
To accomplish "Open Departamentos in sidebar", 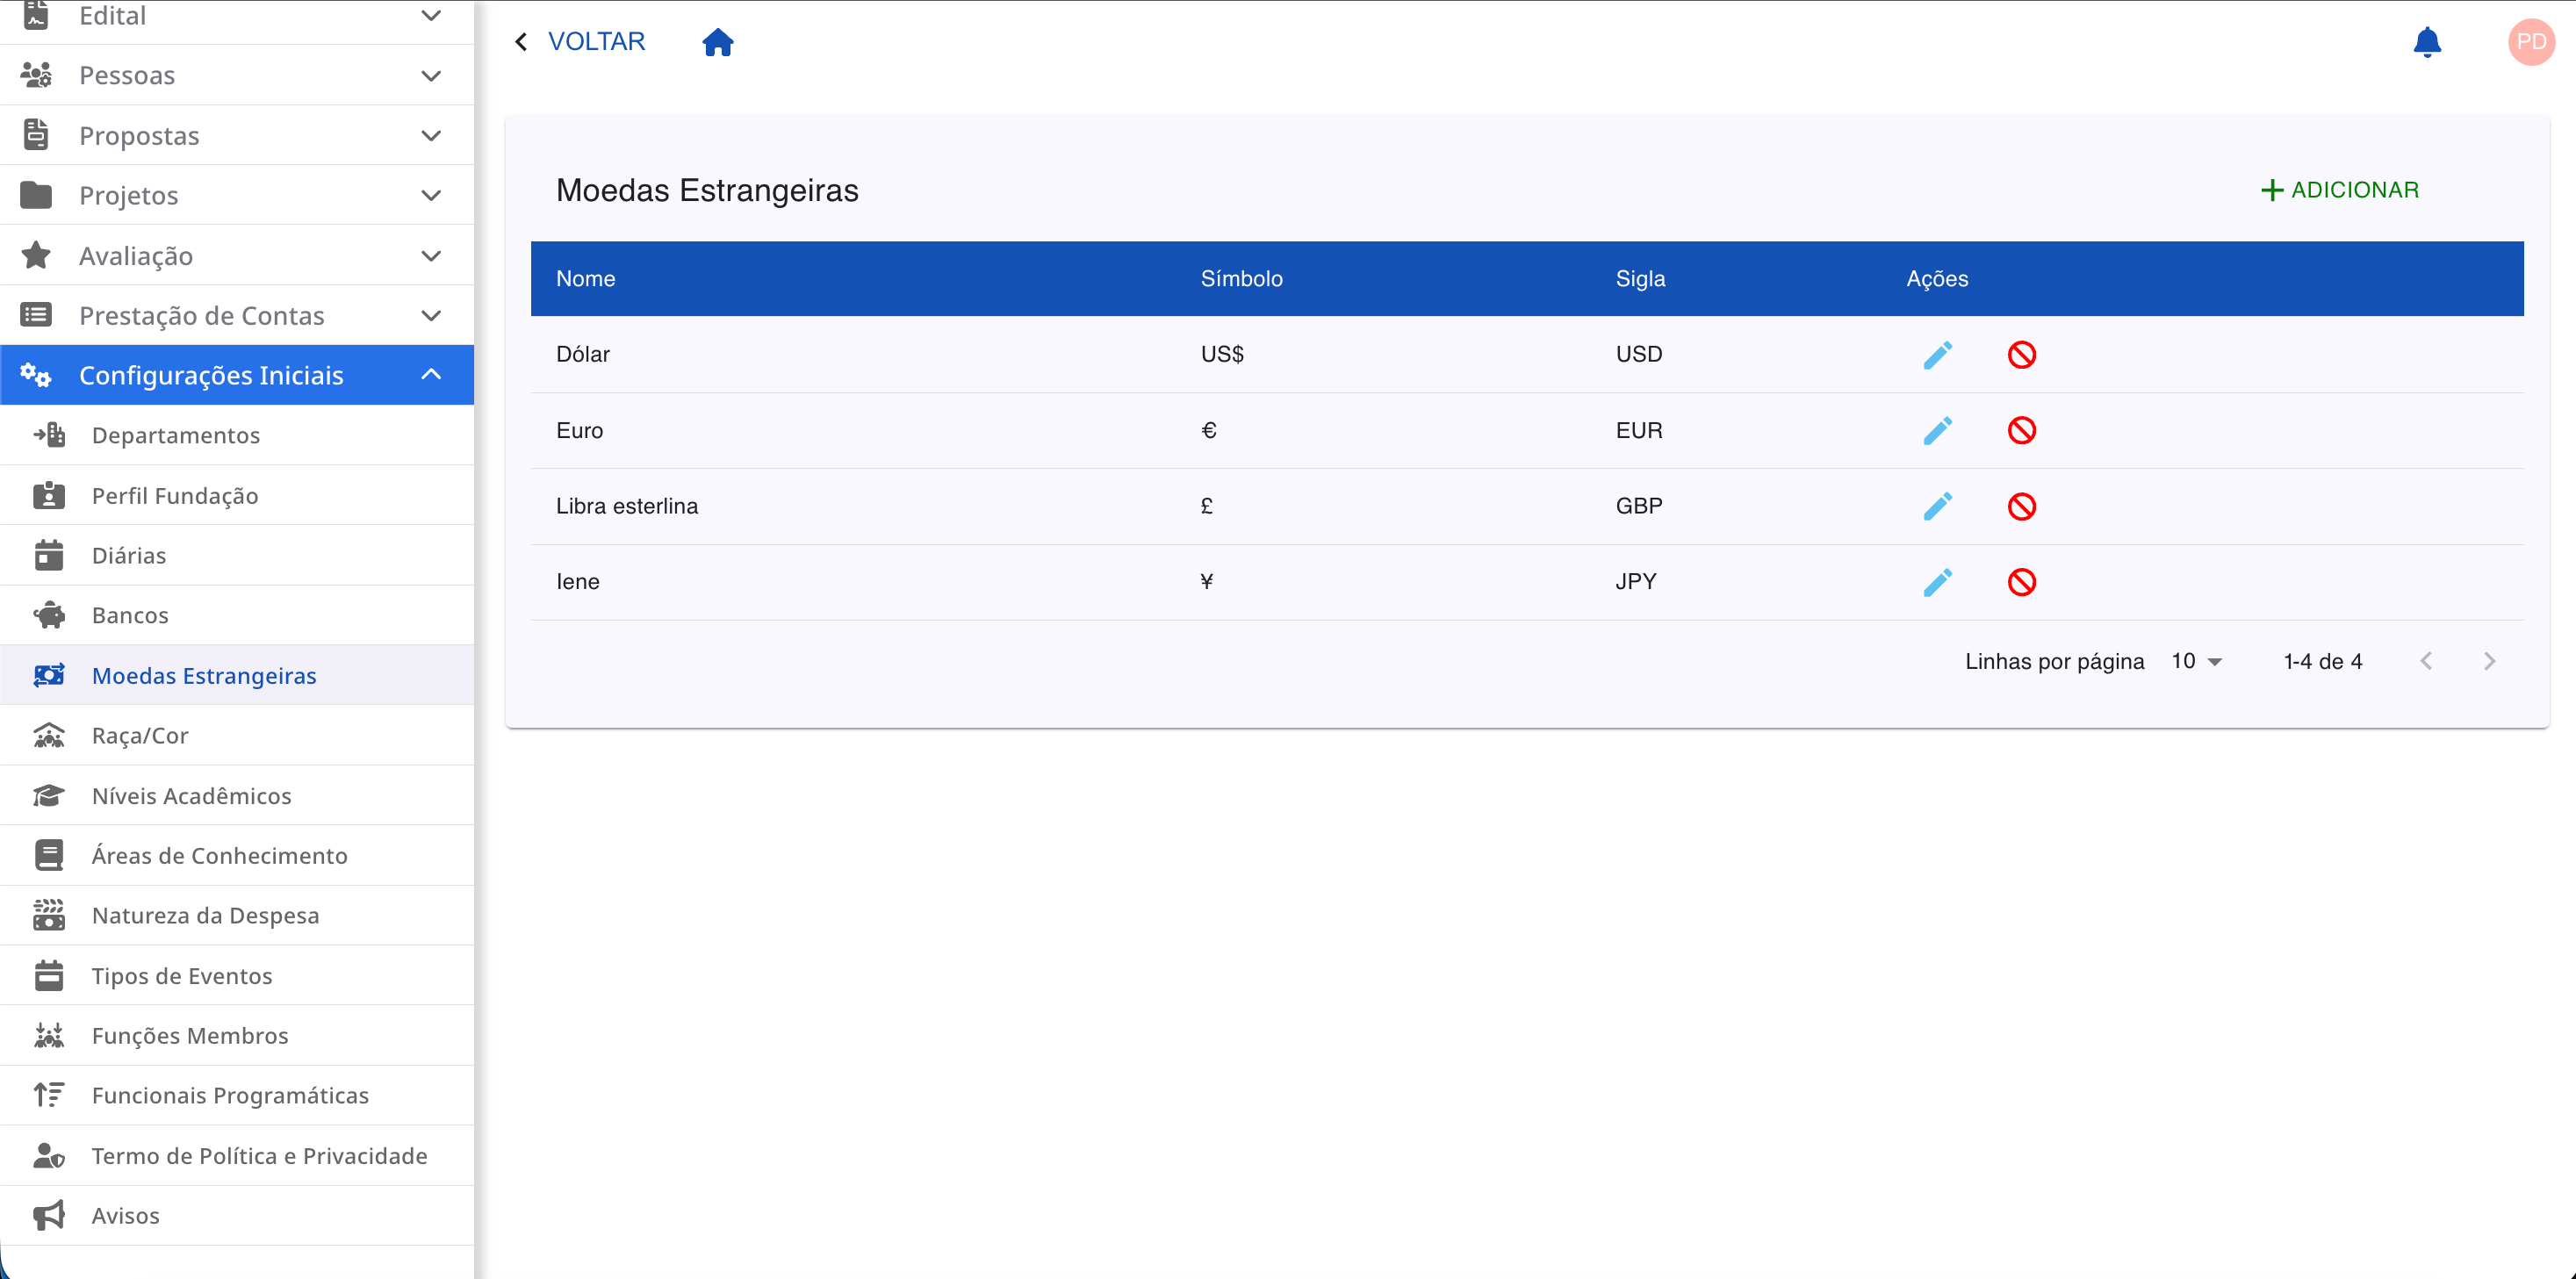I will coord(237,435).
